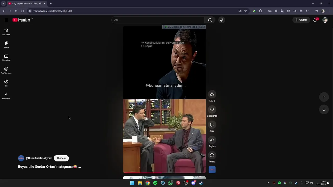Subscribe with the Abone ol button
Image resolution: width=333 pixels, height=187 pixels.
coord(61,158)
